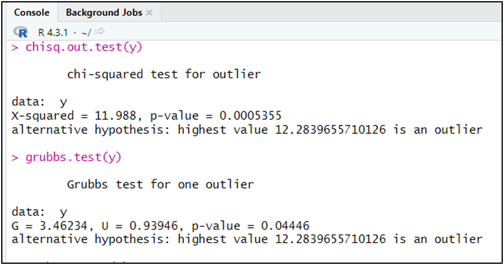Click the chi-squared test for outlier heading
Screen dimensions: 504x265
coord(164,75)
